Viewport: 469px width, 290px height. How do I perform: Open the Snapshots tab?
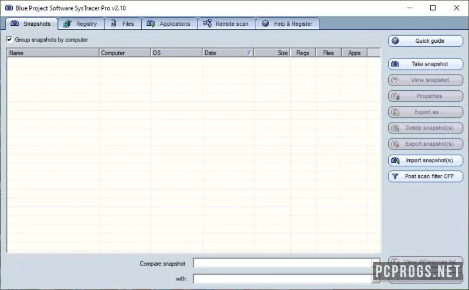tap(32, 23)
